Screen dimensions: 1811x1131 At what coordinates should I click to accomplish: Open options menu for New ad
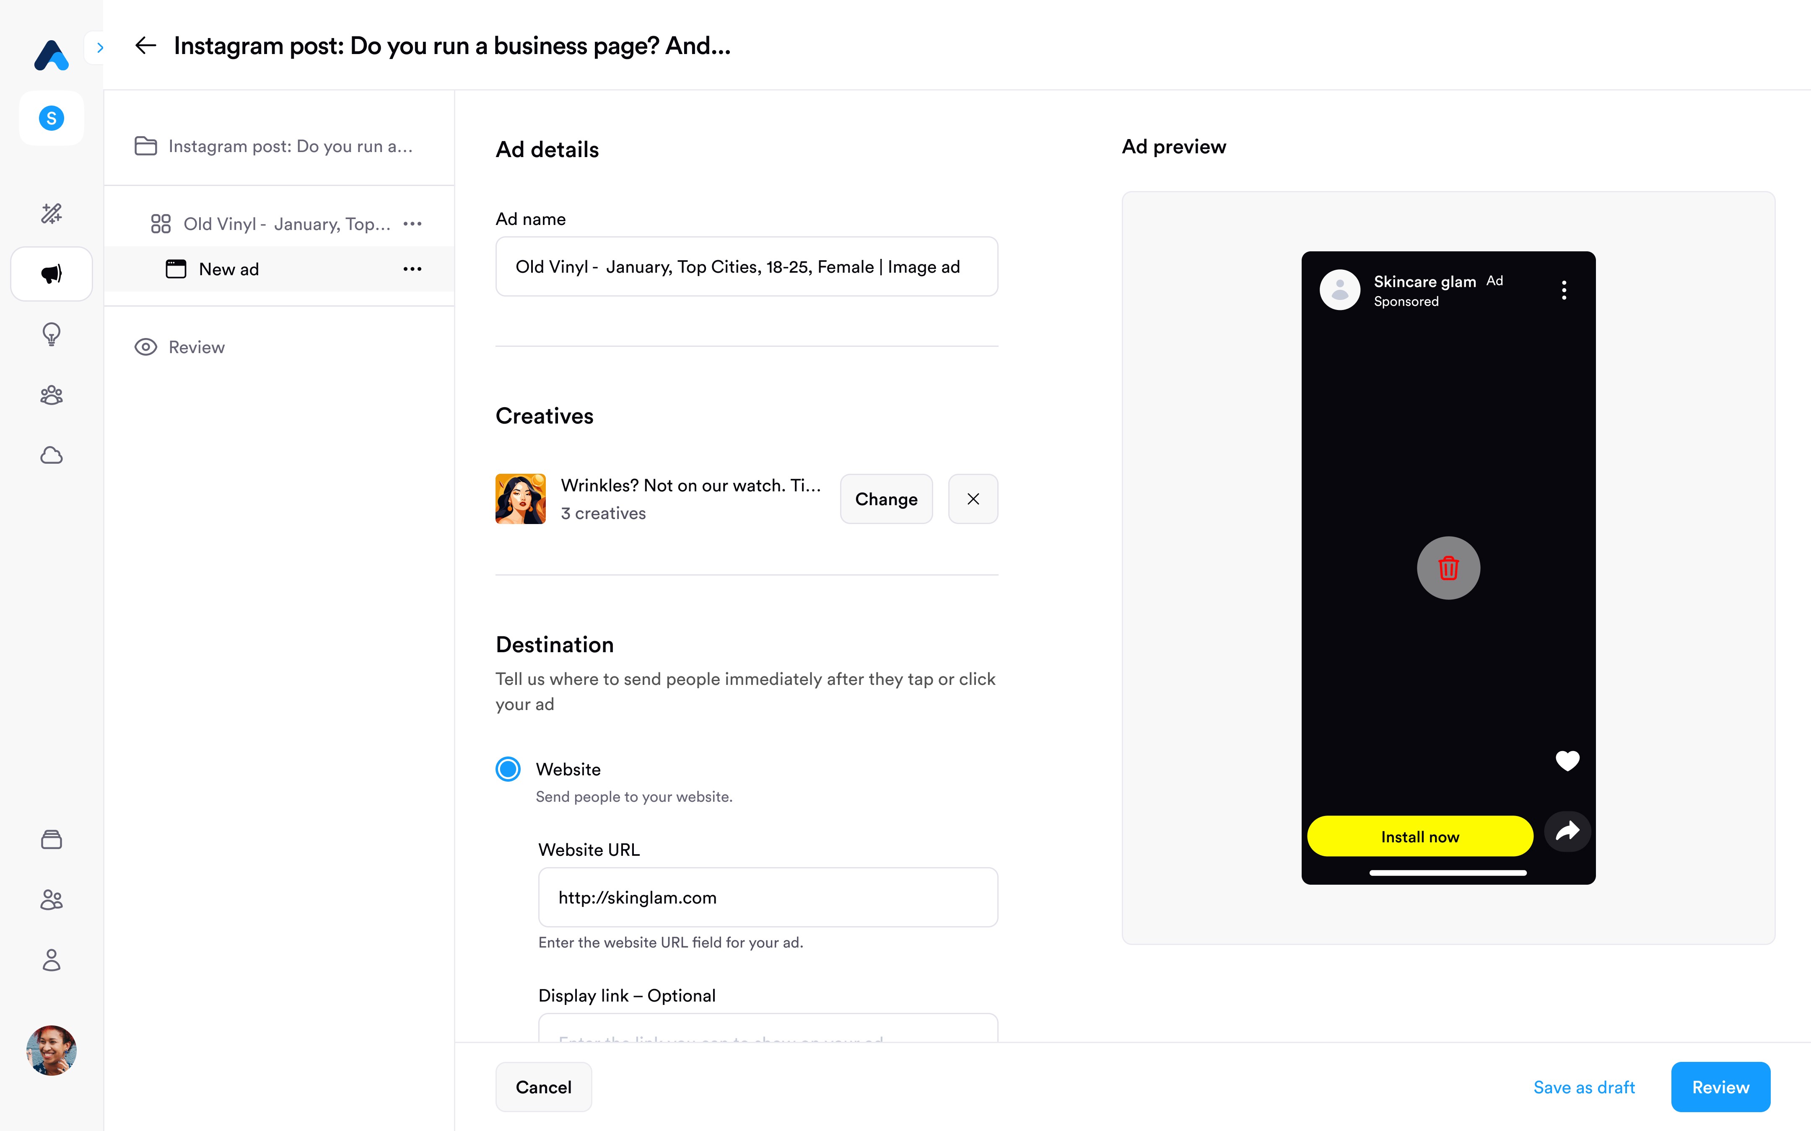[413, 269]
